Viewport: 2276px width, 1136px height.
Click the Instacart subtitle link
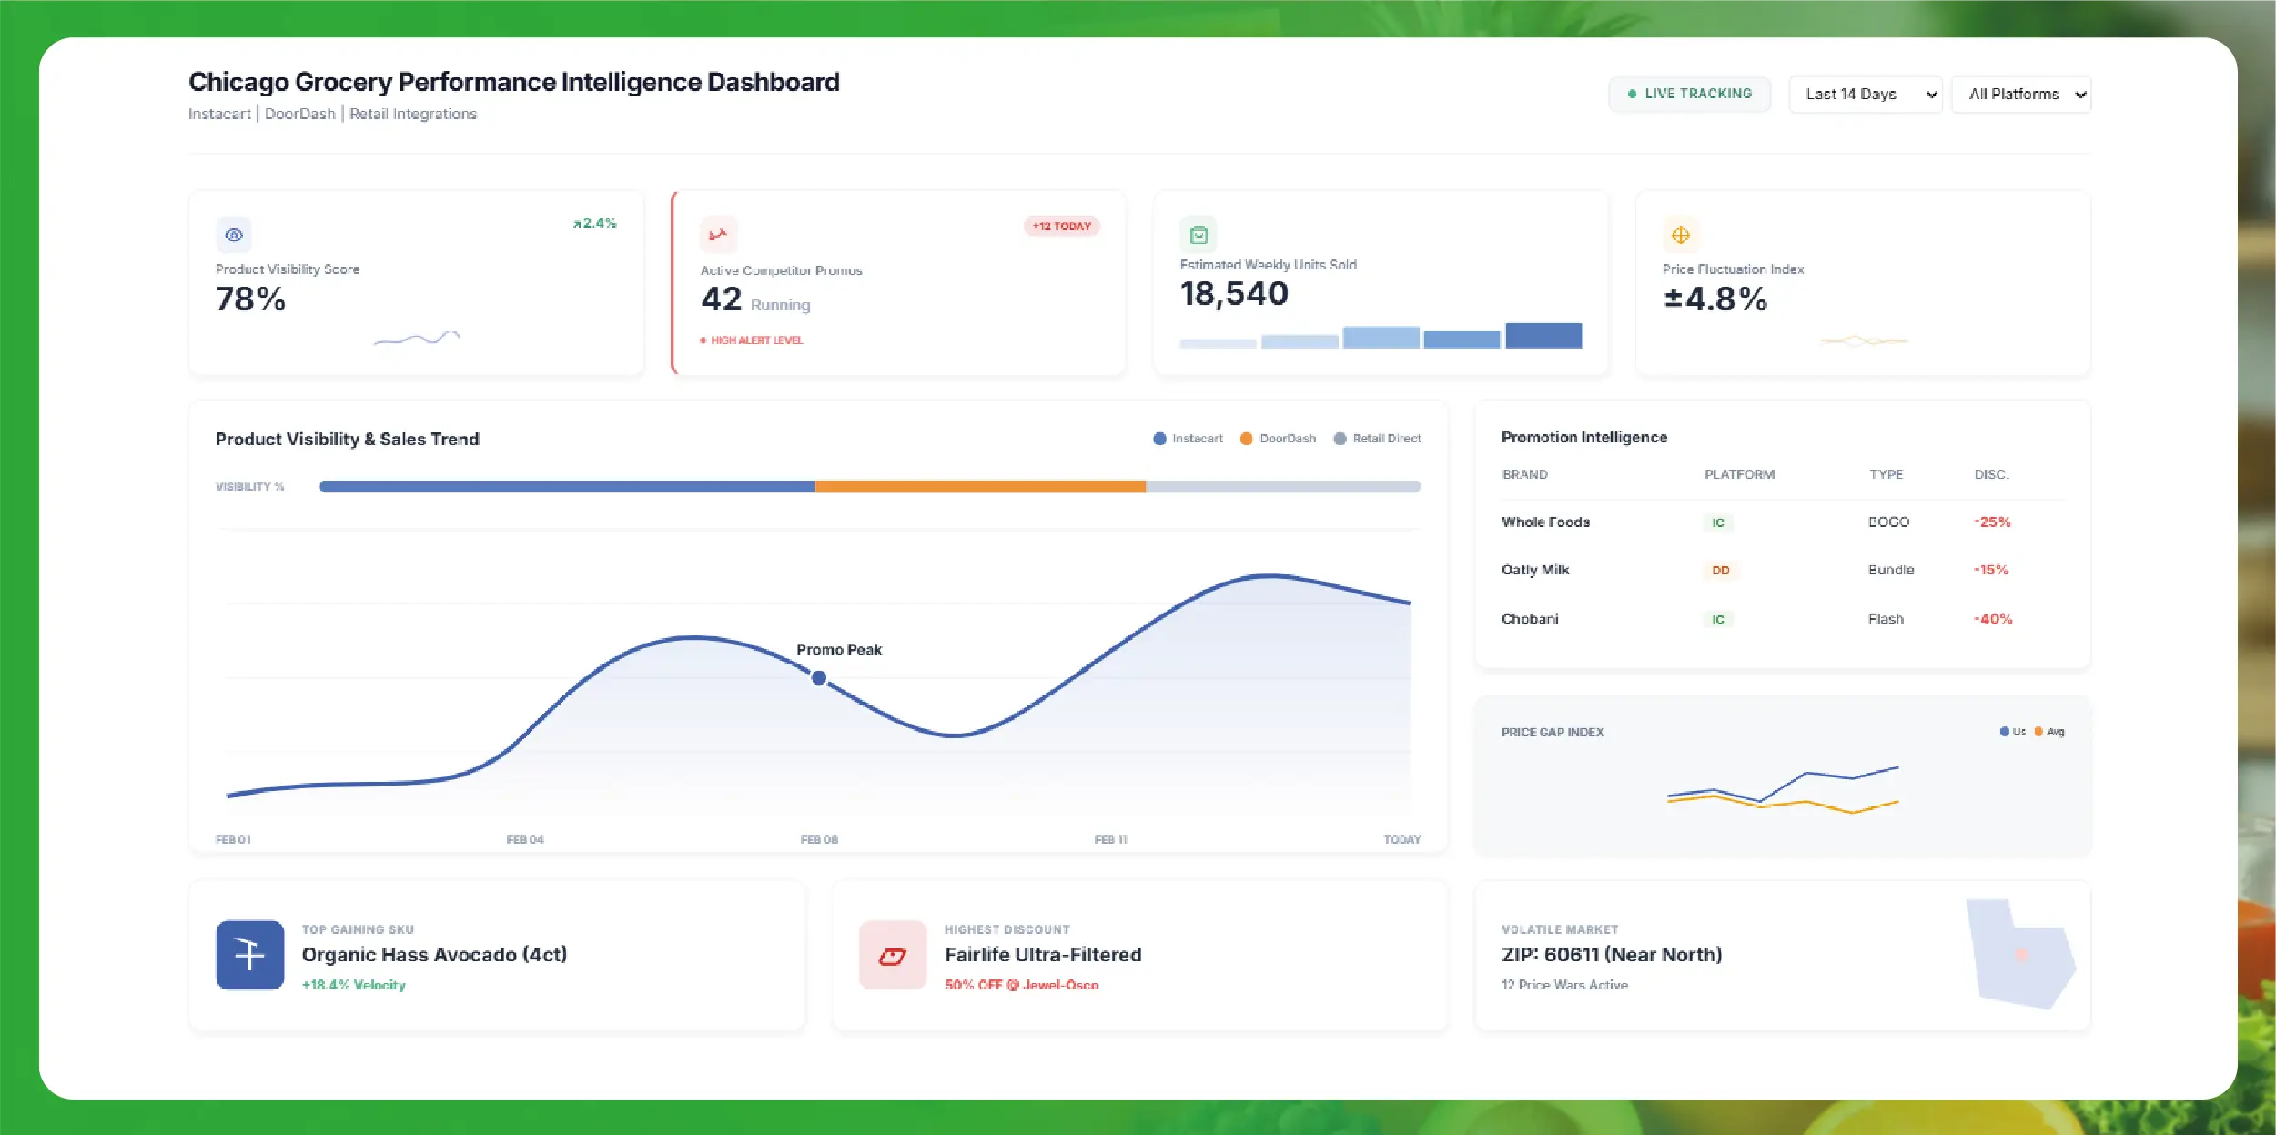[x=219, y=114]
